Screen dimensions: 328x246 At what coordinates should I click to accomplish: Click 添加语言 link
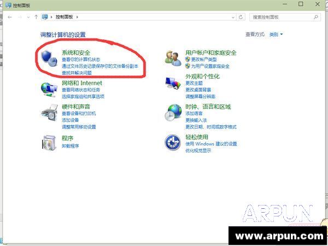tap(194, 113)
